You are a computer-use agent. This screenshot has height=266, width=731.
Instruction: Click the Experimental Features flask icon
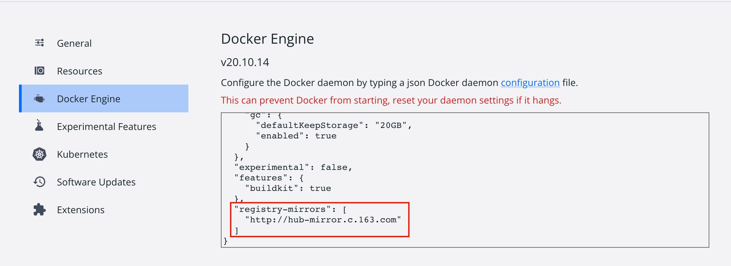coord(39,126)
